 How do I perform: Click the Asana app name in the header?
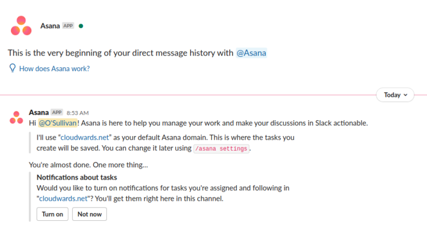tap(50, 26)
